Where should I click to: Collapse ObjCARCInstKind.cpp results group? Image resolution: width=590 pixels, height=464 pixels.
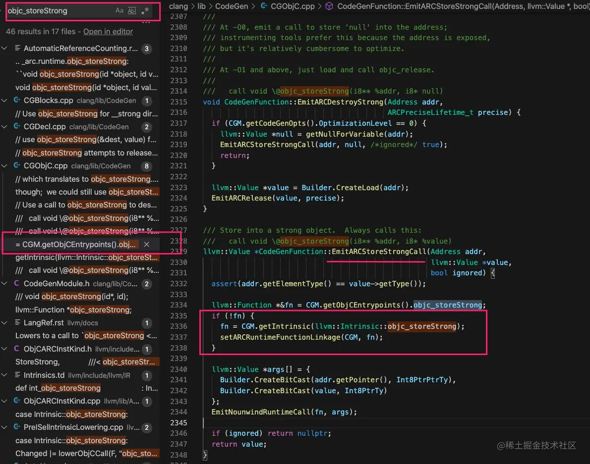coord(4,401)
